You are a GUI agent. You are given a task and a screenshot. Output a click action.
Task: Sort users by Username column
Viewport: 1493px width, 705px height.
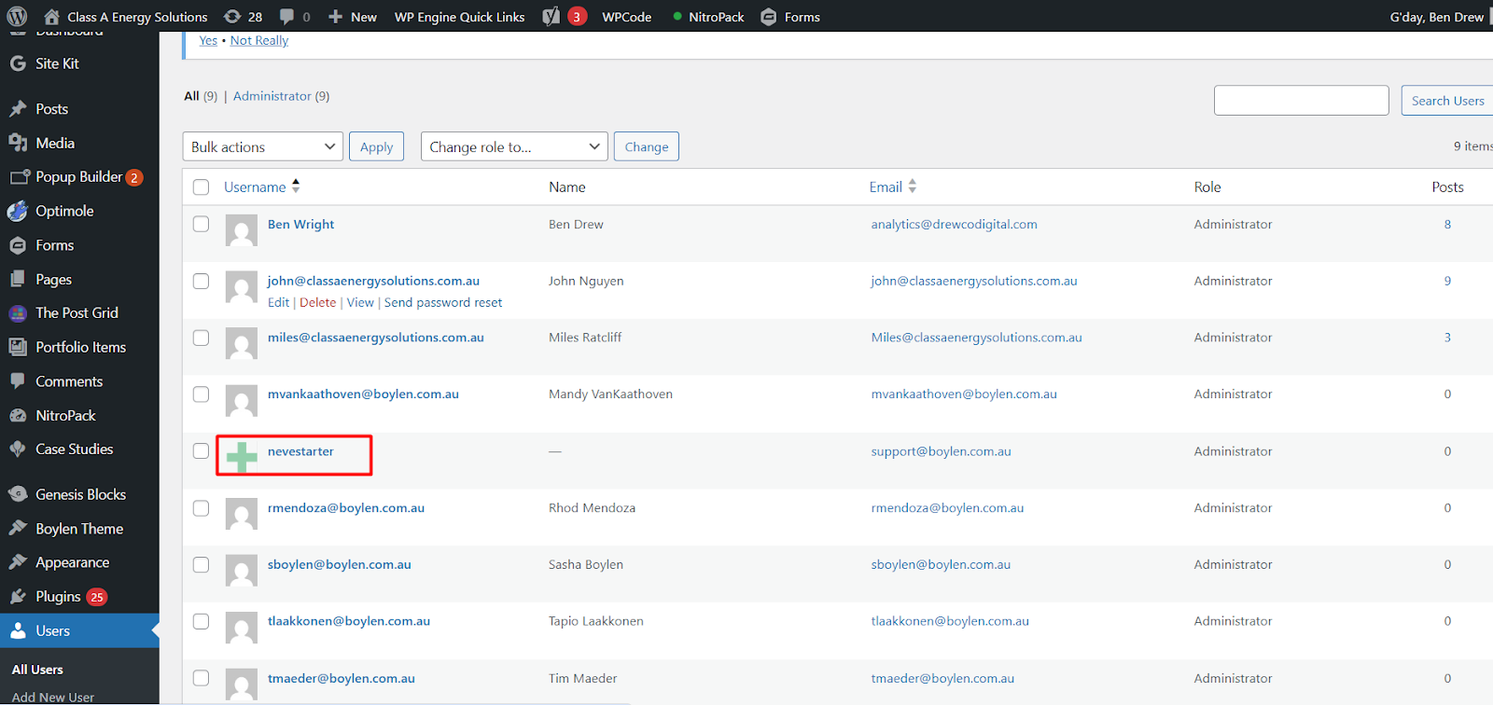pyautogui.click(x=261, y=187)
